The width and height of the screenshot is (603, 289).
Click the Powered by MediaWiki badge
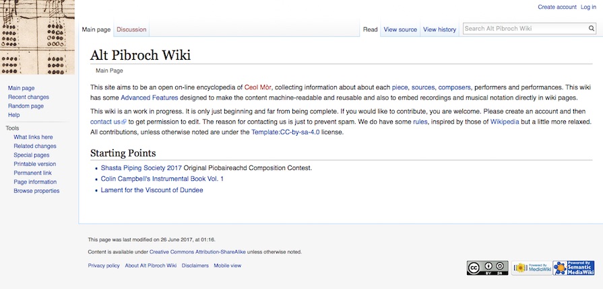tap(532, 268)
